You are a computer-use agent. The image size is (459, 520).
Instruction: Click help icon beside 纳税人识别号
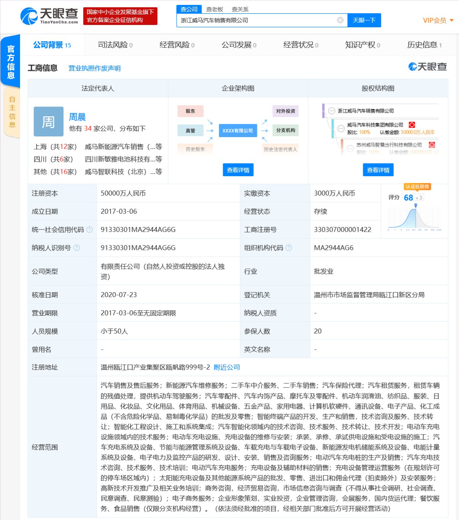[x=76, y=247]
